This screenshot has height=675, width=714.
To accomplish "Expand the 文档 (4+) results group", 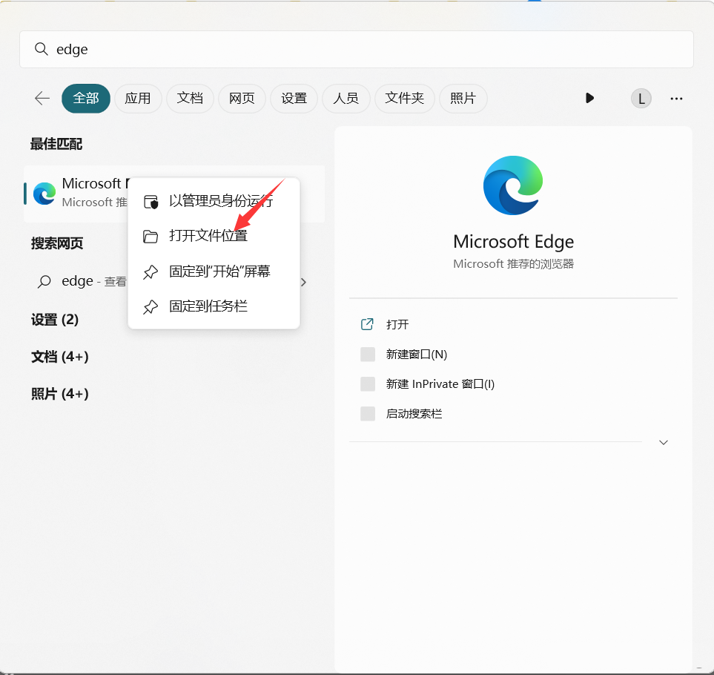I will (x=59, y=357).
